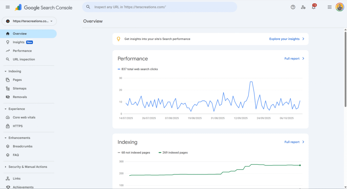
Task: Click the Achievements trophy icon
Action: (8, 187)
